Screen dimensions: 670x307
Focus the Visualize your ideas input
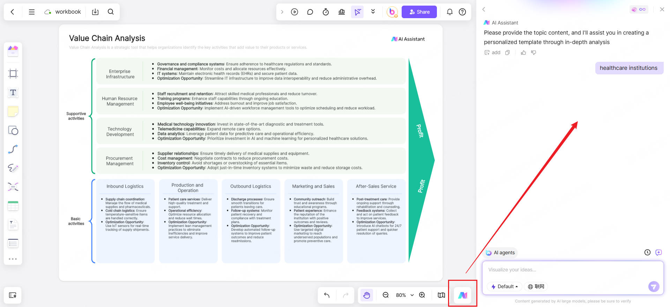coord(573,270)
